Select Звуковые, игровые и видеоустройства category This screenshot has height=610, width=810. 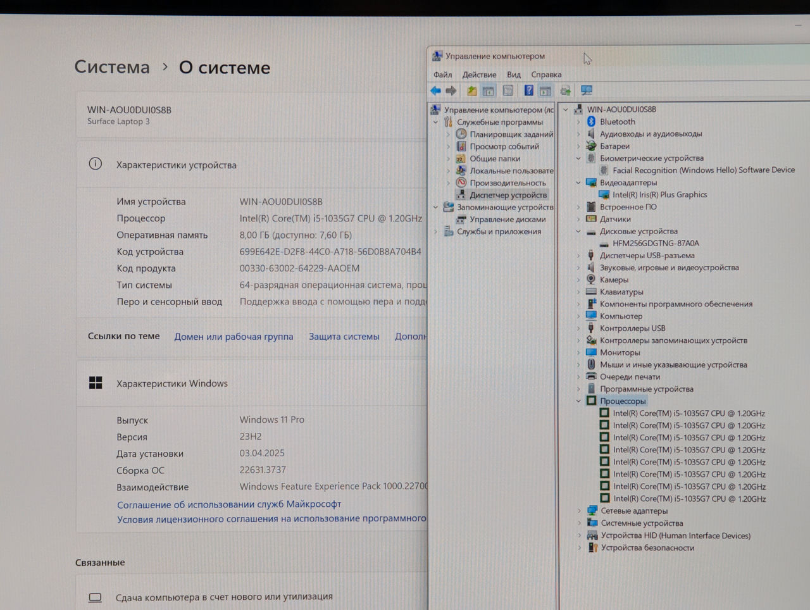(x=670, y=268)
